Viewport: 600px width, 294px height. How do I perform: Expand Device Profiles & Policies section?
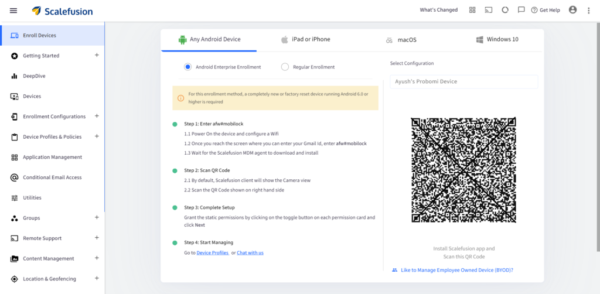pyautogui.click(x=97, y=136)
